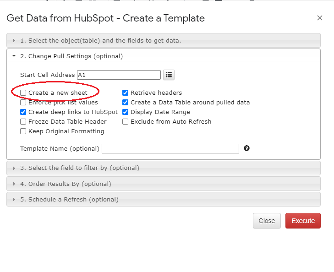
Task: Collapse the Change Pull Settings section
Action: tap(164, 56)
